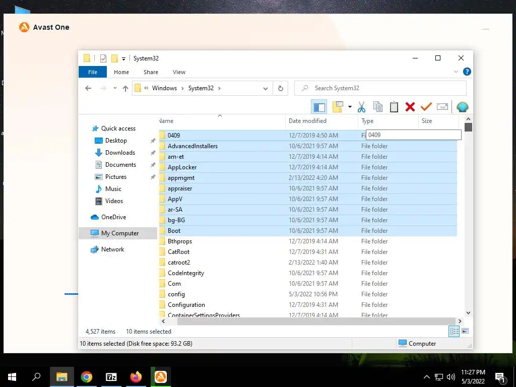The image size is (516, 387).
Task: Open Explorer help question mark icon
Action: click(x=467, y=72)
